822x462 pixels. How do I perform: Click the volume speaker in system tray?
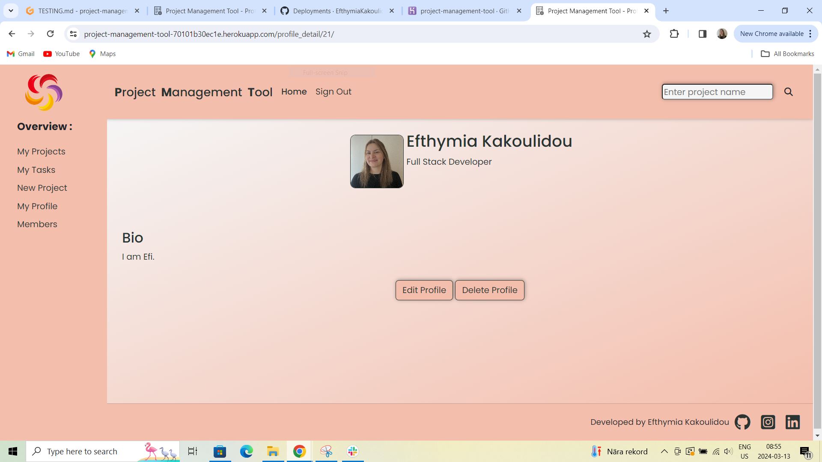click(729, 451)
